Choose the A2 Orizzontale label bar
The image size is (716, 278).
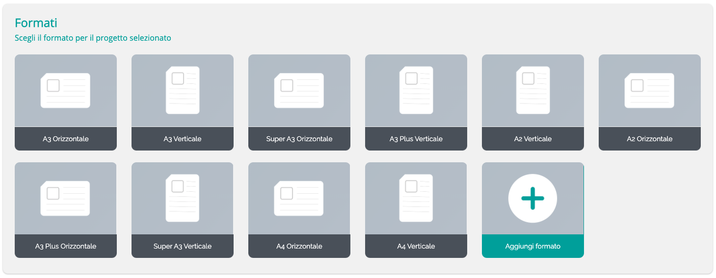(x=650, y=139)
